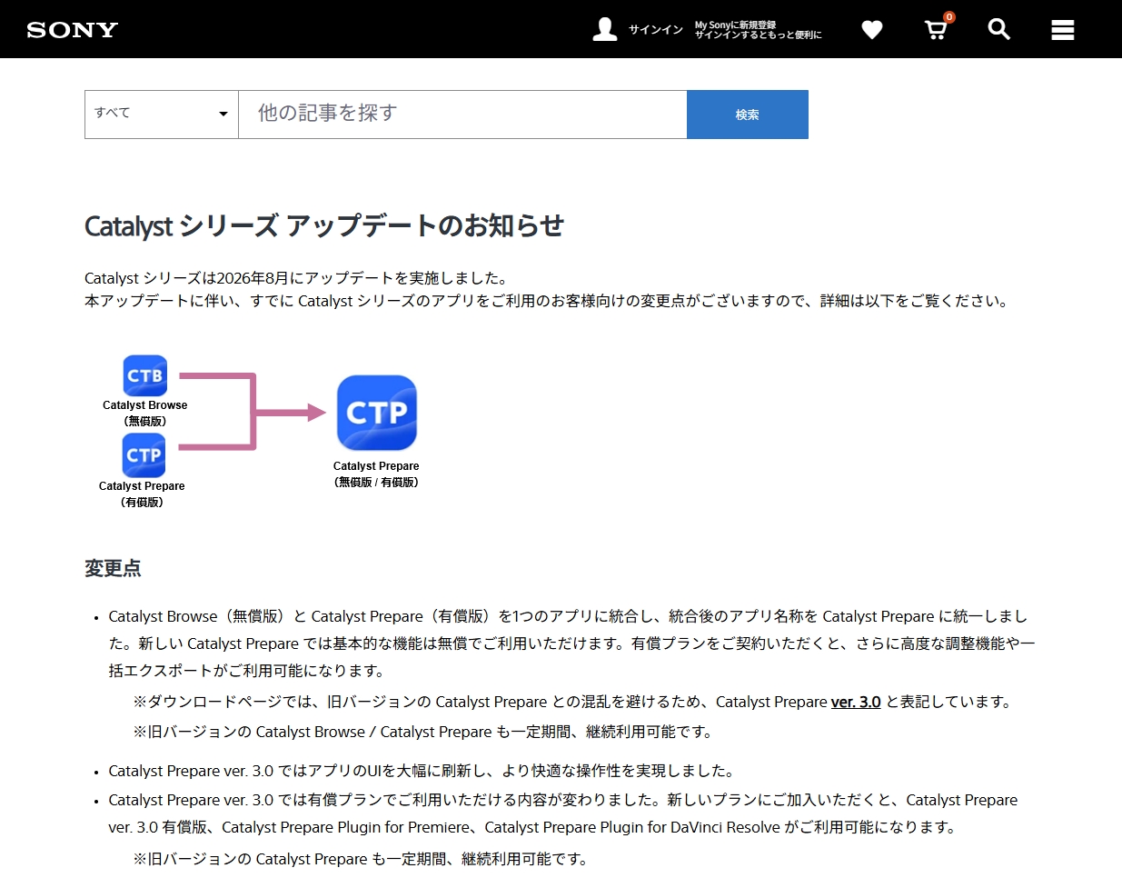1122x878 pixels.
Task: Click the Catalyst Prepare (無償版 / 有償版) label
Action: [x=376, y=474]
